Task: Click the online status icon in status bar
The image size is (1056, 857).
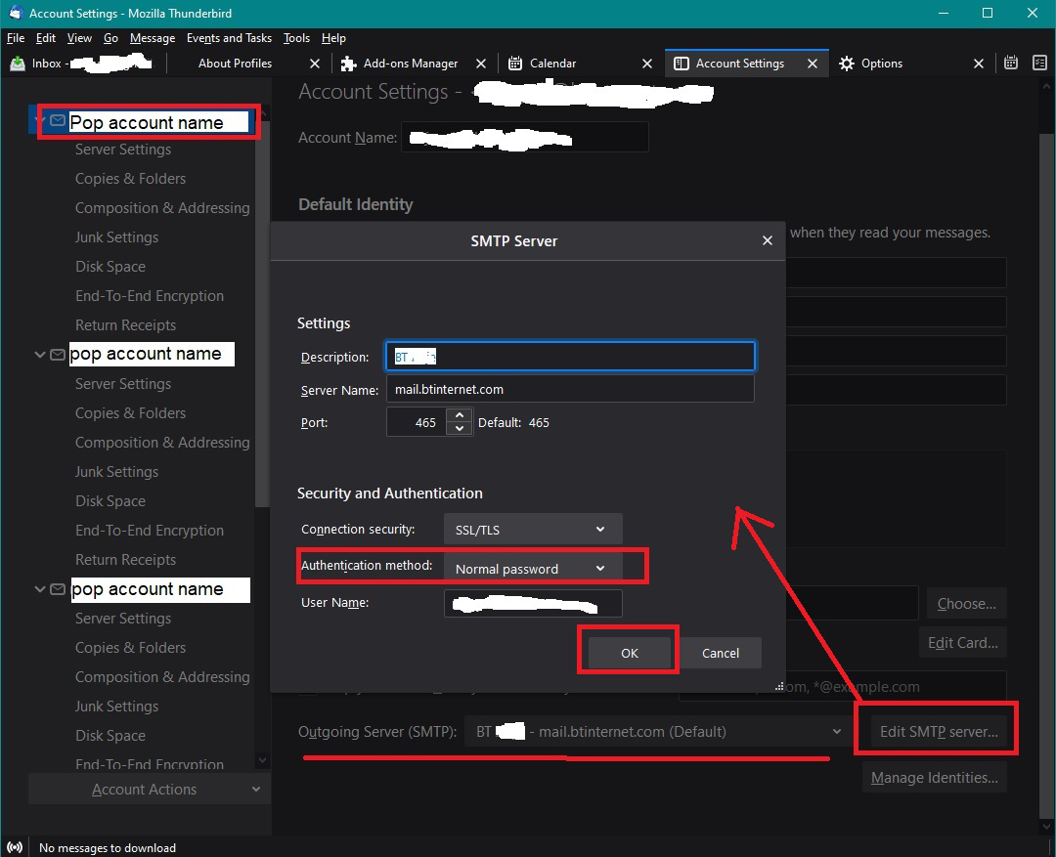Action: tap(14, 847)
